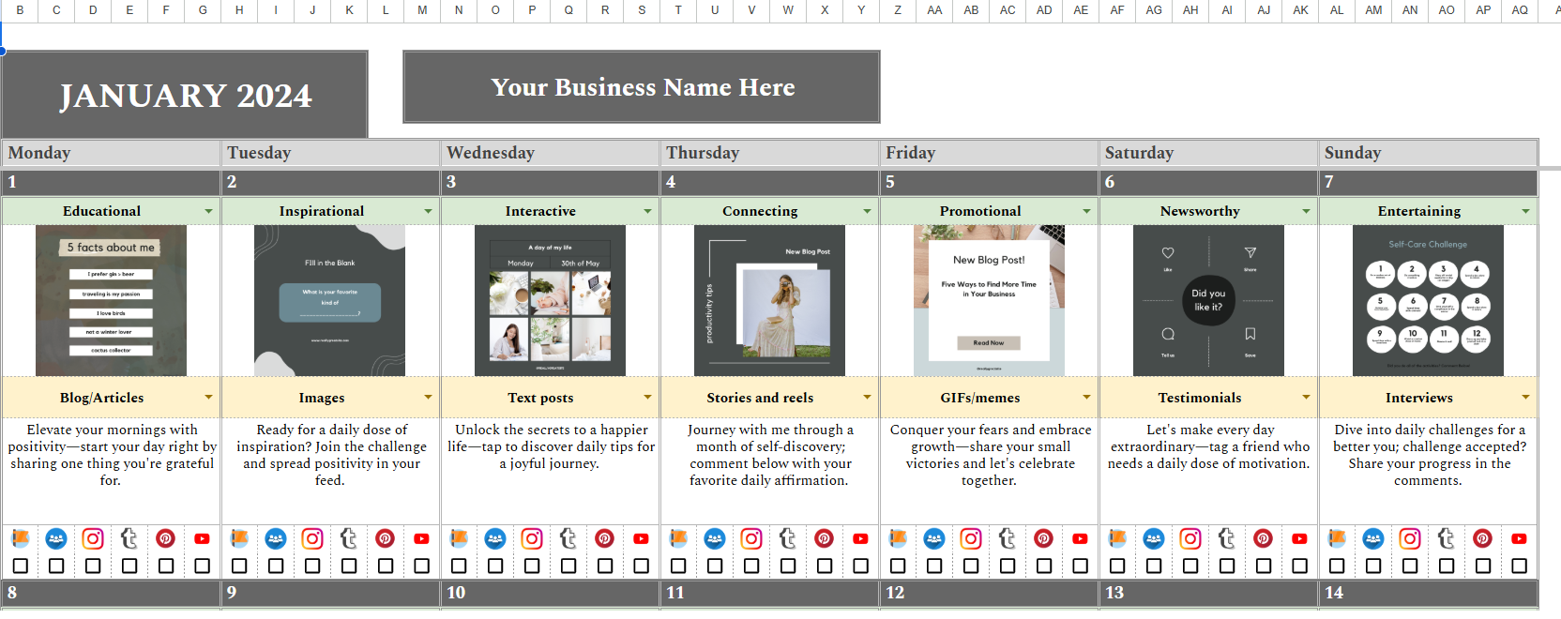This screenshot has width=1561, height=619.
Task: Click the Tumblr icon under Sunday
Action: (1447, 538)
